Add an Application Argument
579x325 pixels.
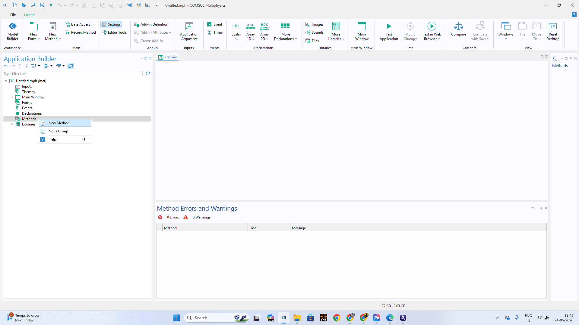189,31
